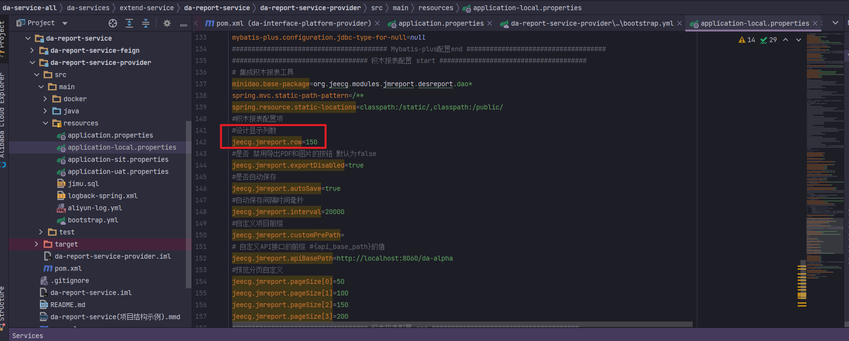Screen dimensions: 849x341
Task: Close the pom.xml editor tab
Action: click(x=377, y=23)
